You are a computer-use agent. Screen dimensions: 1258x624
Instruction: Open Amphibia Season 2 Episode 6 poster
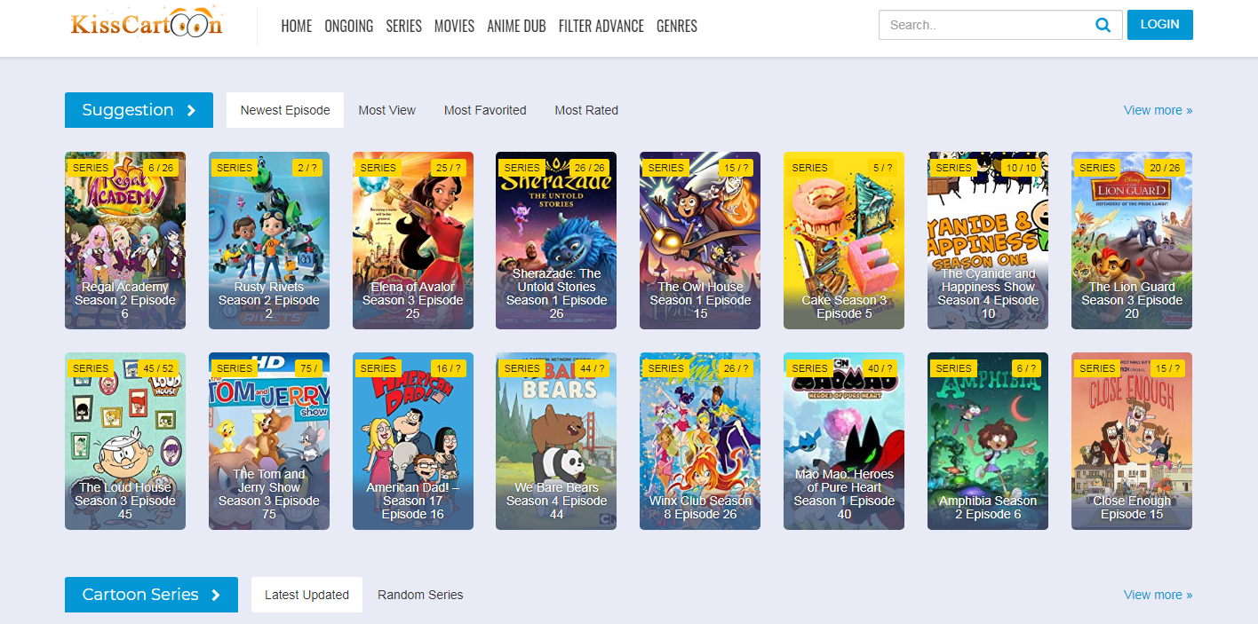[x=988, y=441]
